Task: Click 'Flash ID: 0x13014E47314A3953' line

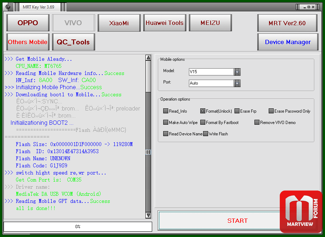Action: click(x=57, y=151)
